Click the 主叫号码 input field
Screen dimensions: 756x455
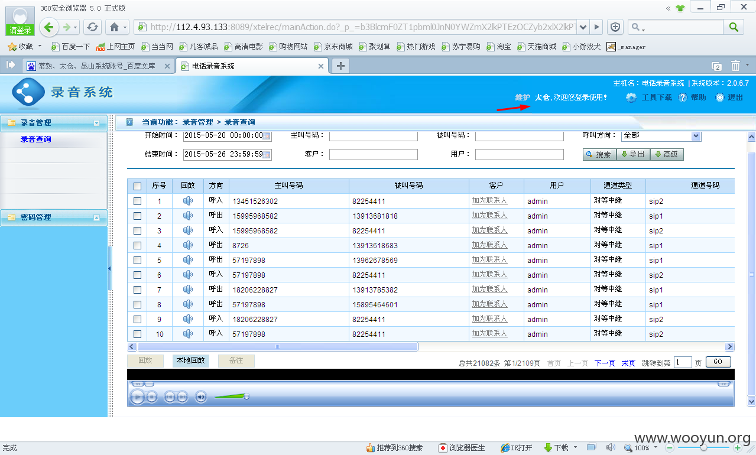coord(374,136)
